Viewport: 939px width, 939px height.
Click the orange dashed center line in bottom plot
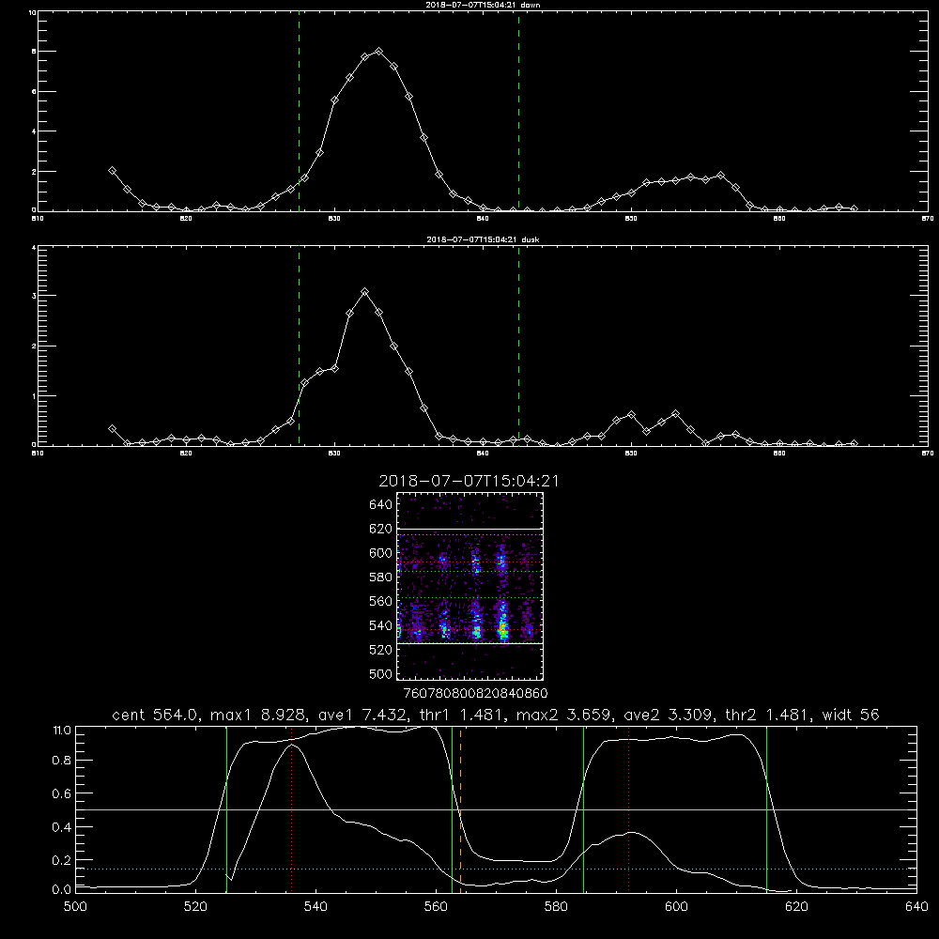coord(460,808)
